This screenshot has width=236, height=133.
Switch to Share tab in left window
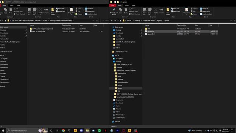11,5
